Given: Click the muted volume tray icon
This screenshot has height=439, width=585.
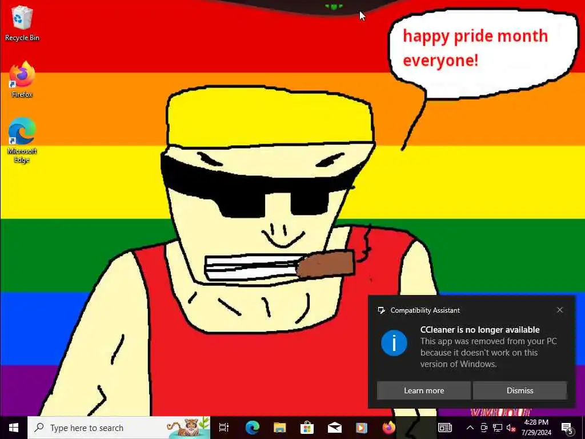Looking at the screenshot, I should point(511,428).
